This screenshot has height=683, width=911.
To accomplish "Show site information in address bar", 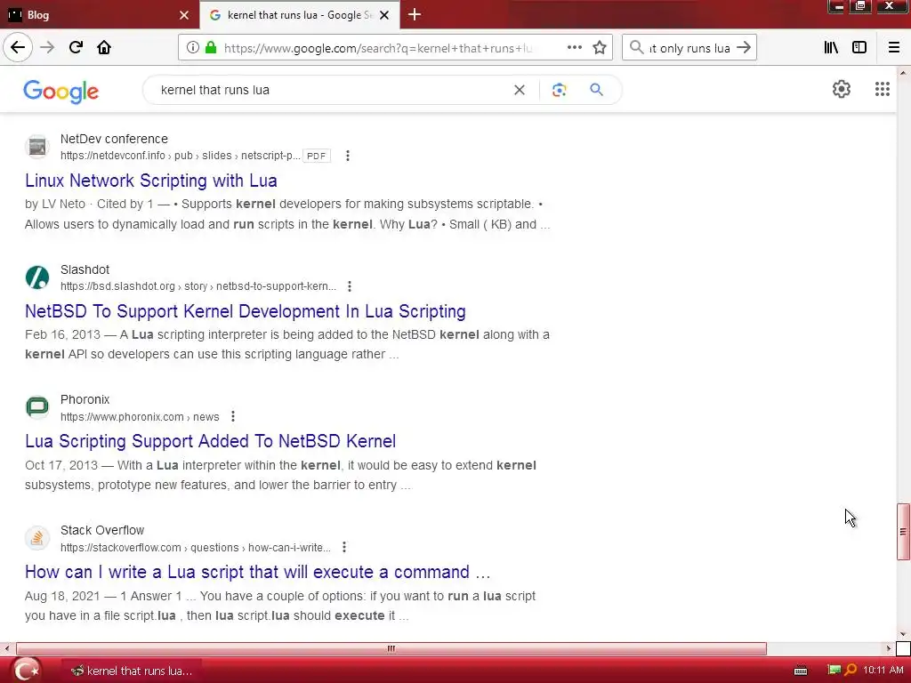I will [193, 48].
